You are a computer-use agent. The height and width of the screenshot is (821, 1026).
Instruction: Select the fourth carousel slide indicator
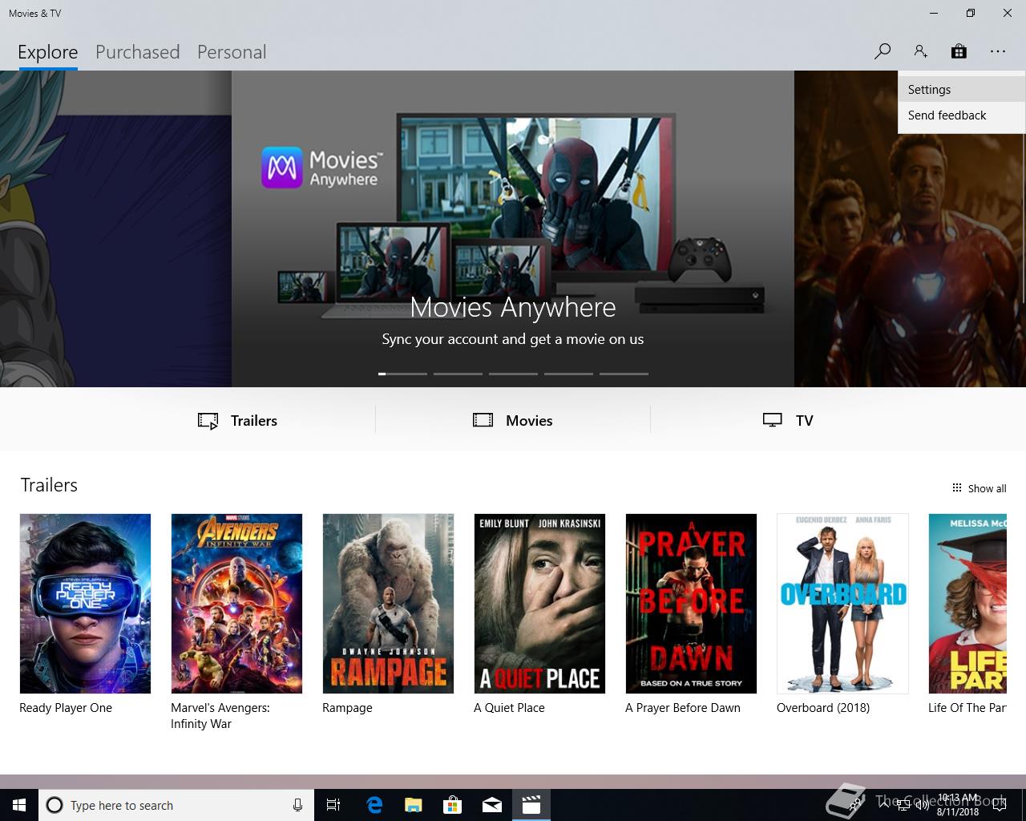click(568, 374)
